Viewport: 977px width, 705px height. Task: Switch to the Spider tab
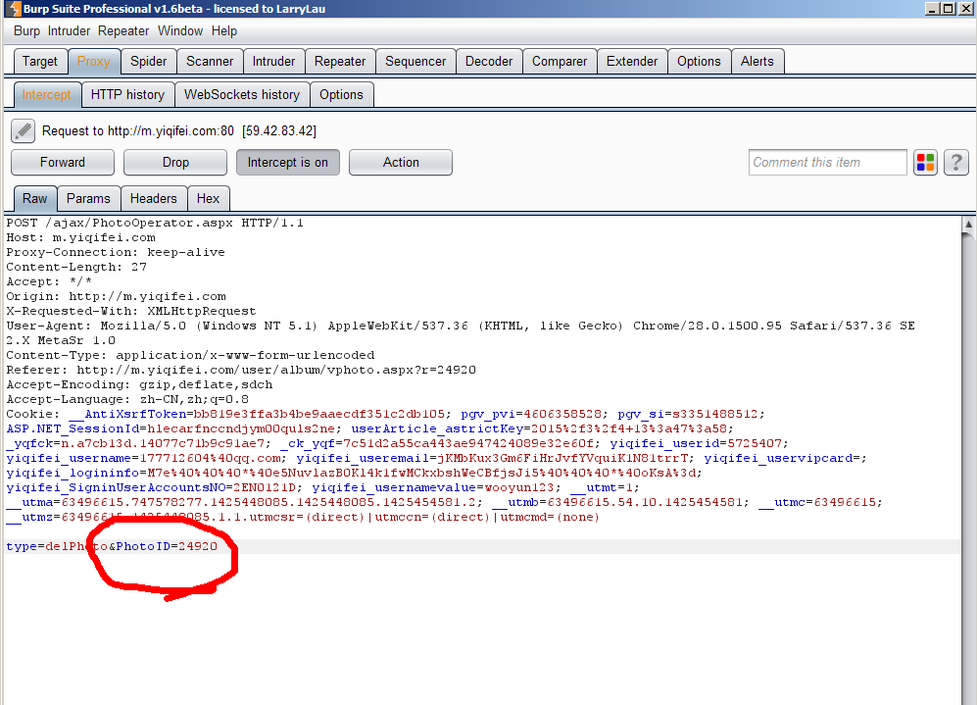148,61
